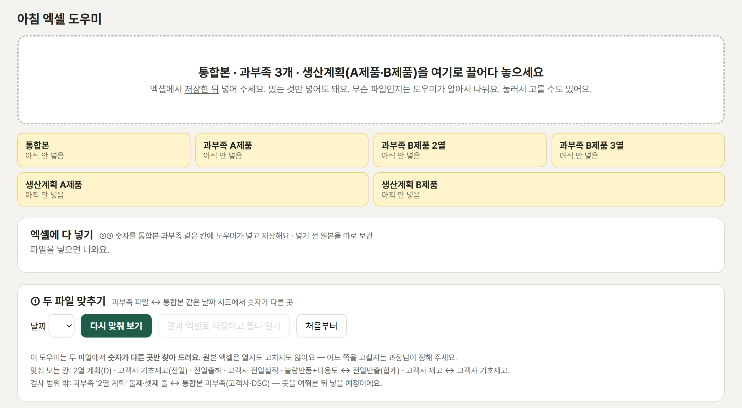
Task: Click the underlined 저장한 뒤 text
Action: click(x=202, y=89)
